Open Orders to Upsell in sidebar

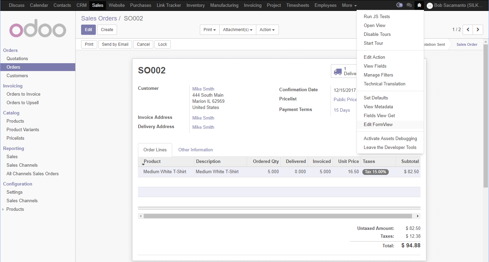pos(23,102)
